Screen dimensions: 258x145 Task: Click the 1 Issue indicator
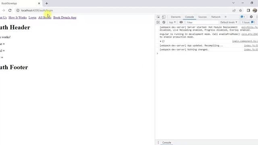point(248,23)
